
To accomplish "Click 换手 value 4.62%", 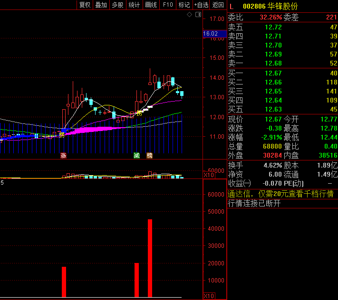I will 273,166.
